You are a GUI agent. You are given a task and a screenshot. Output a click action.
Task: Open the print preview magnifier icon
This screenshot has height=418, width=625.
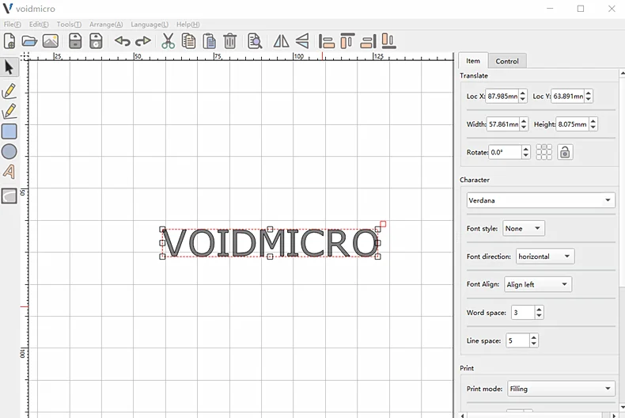(255, 41)
